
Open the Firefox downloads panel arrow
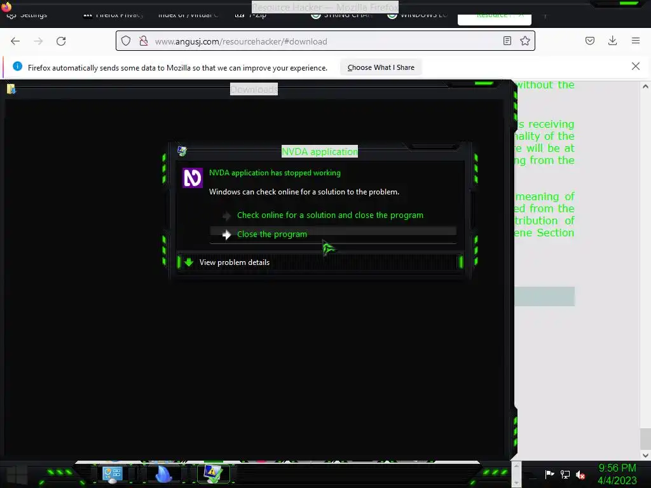612,41
